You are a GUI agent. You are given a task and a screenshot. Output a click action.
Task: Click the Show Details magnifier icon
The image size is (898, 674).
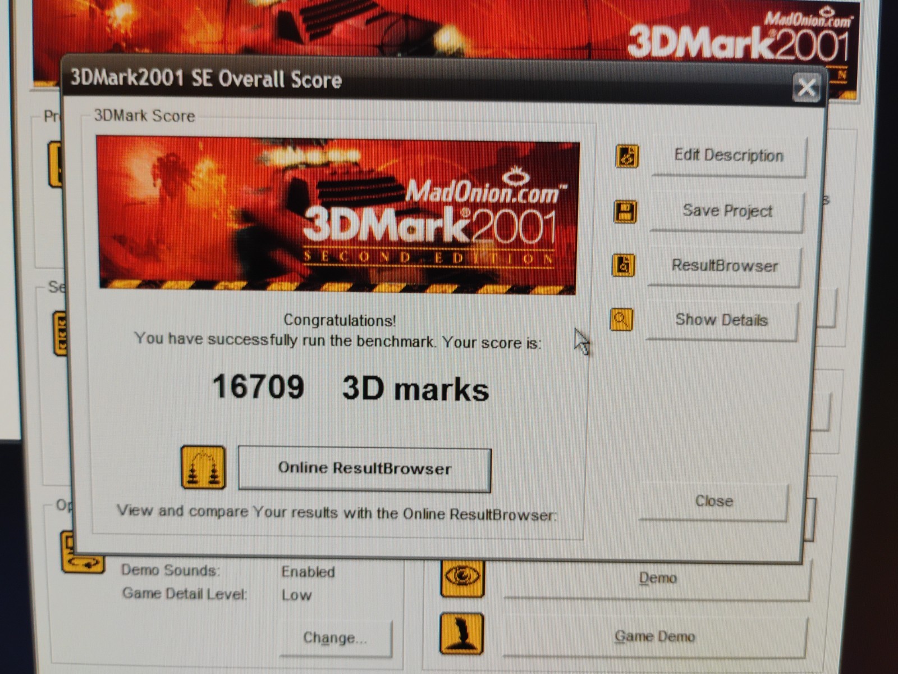(x=621, y=319)
